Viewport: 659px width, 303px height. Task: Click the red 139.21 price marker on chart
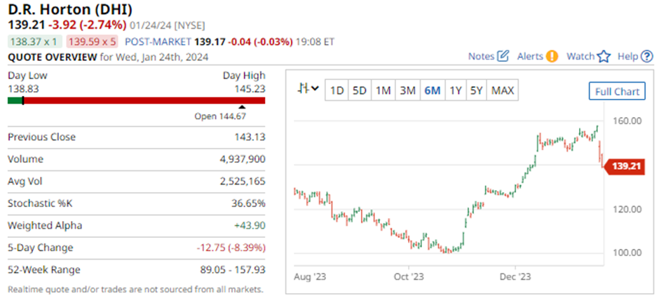[625, 166]
